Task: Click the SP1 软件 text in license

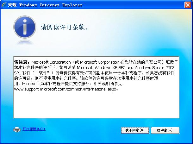Action: coord(22,73)
